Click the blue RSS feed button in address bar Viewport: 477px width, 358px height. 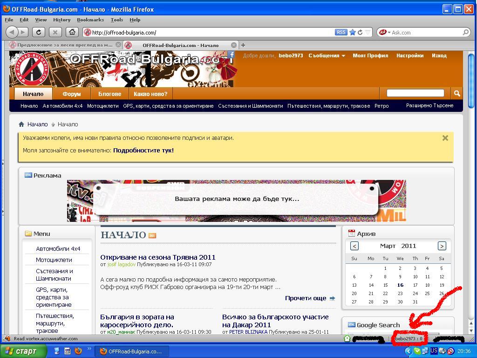click(341, 32)
